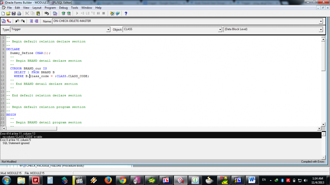330x185 pixels.
Task: Compile PL/SQL using the editor toolbar icon
Action: (4, 21)
